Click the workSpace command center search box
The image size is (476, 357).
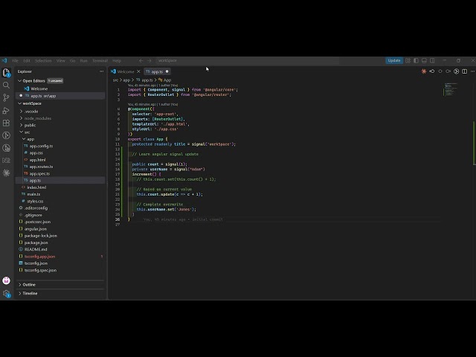pyautogui.click(x=248, y=61)
